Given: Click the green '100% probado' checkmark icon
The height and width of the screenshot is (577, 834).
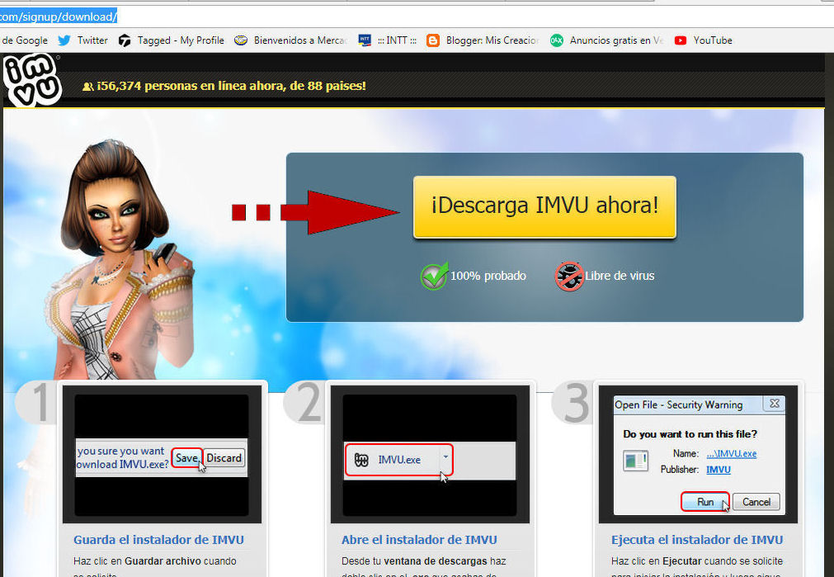Looking at the screenshot, I should (433, 276).
